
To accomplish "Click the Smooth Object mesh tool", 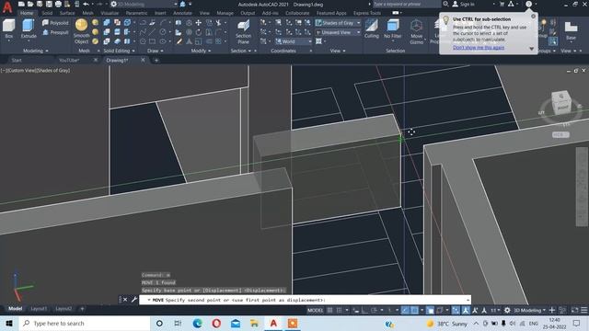I will 82,31.
